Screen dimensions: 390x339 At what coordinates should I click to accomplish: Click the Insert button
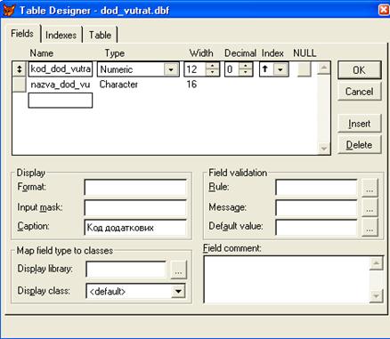359,124
